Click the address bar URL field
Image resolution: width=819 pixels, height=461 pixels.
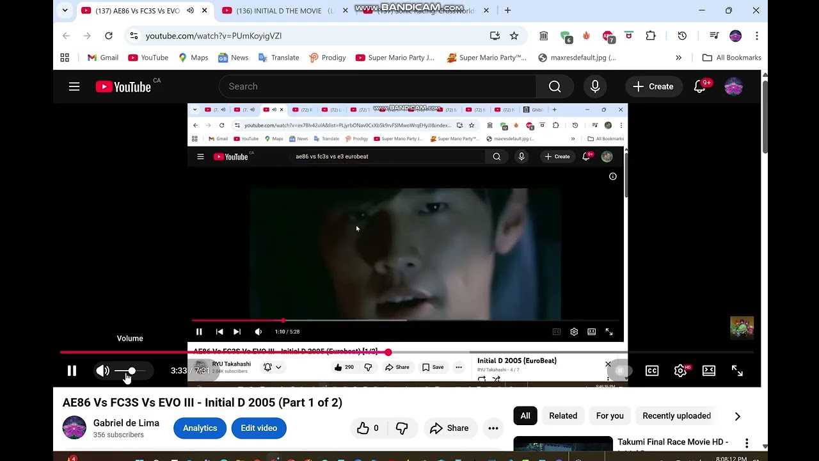[x=314, y=36]
